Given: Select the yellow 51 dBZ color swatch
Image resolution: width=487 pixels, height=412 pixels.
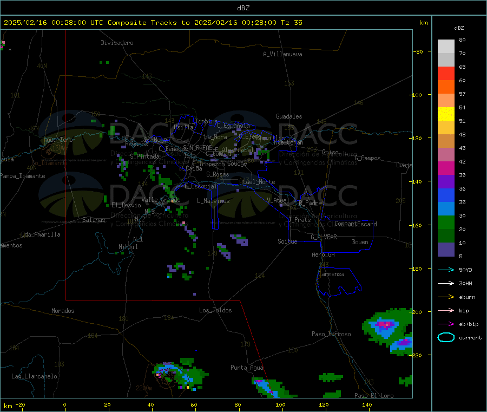Looking at the screenshot, I should (x=446, y=114).
